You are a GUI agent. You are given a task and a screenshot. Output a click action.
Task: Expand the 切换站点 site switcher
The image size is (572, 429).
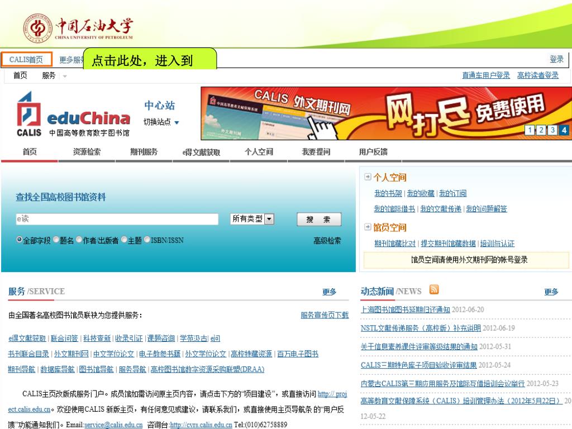click(x=161, y=122)
